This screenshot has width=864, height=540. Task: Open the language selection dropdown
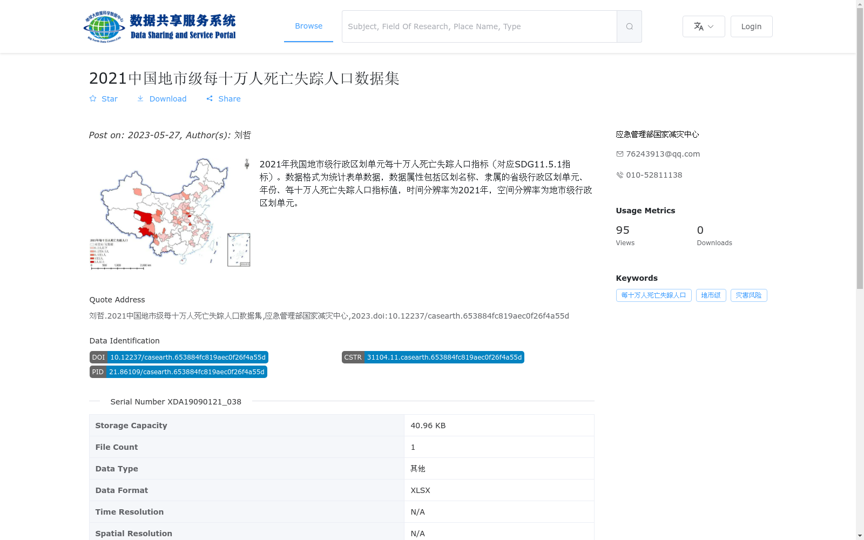711,26
